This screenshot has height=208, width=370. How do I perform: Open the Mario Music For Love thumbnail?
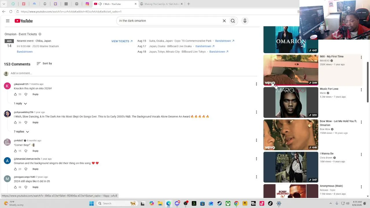[x=291, y=103]
